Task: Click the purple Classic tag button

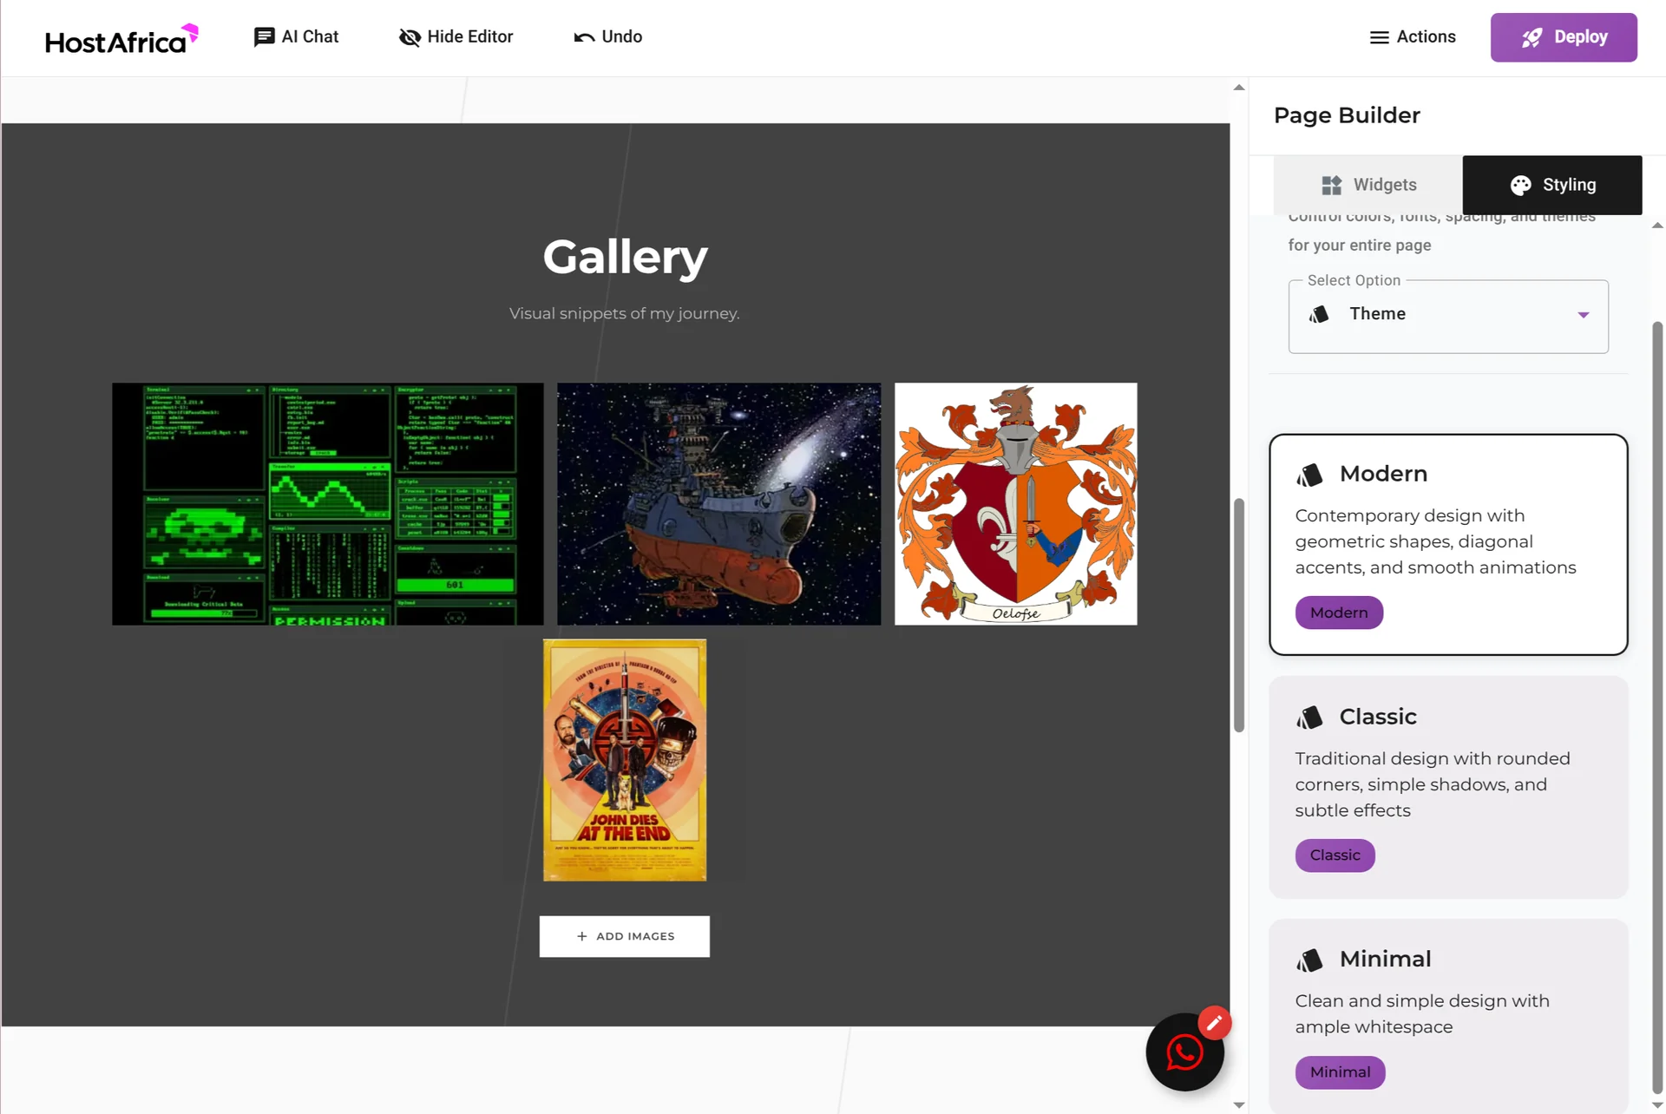Action: [x=1334, y=855]
